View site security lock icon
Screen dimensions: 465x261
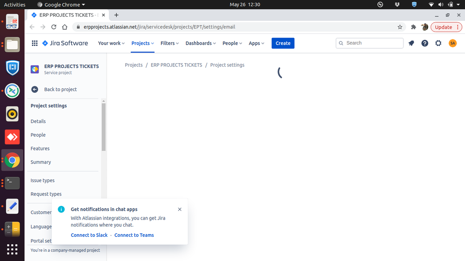[x=78, y=27]
